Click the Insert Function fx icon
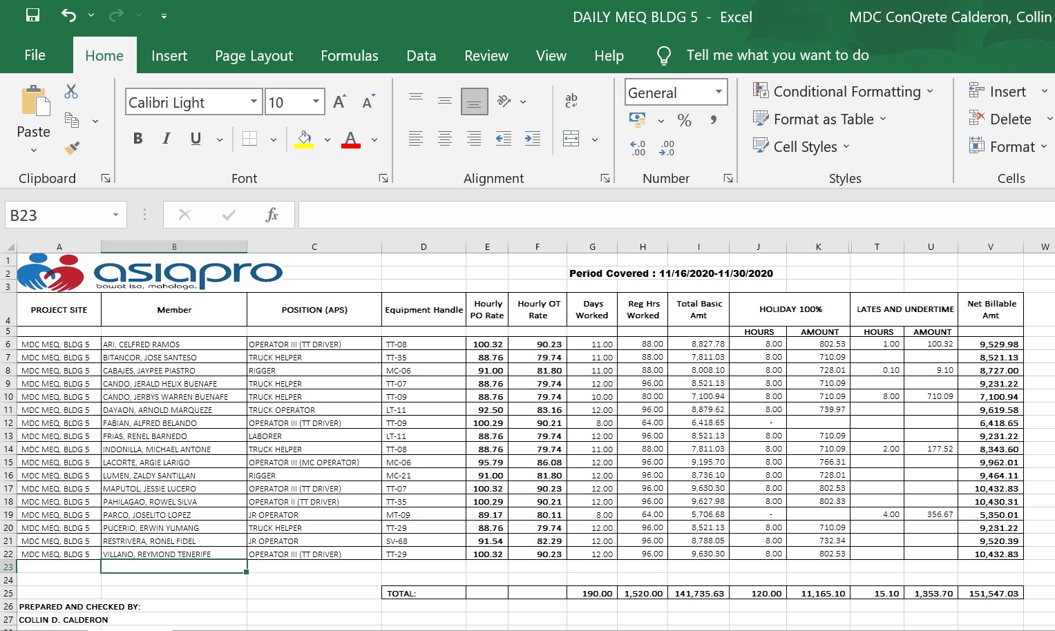1055x631 pixels. pos(272,215)
